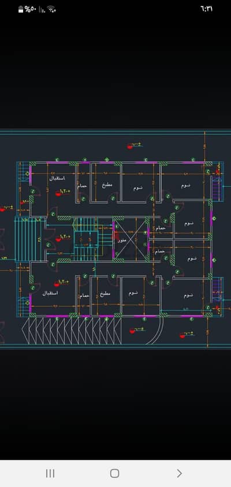Image resolution: width=231 pixels, height=487 pixels.
Task: Tap the cyan entrance steps on left
Action: click(x=28, y=239)
